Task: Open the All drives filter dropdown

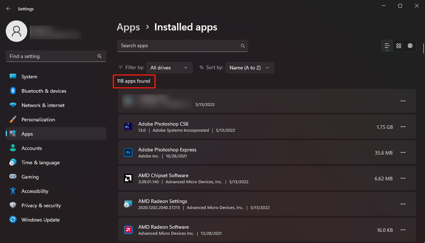Action: click(x=169, y=67)
